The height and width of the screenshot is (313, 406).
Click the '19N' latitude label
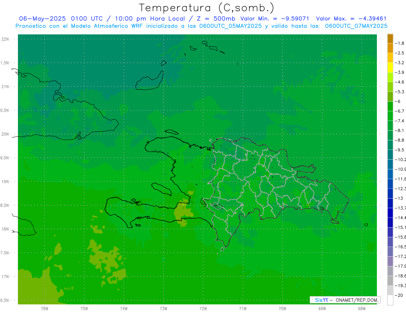pos(5,181)
